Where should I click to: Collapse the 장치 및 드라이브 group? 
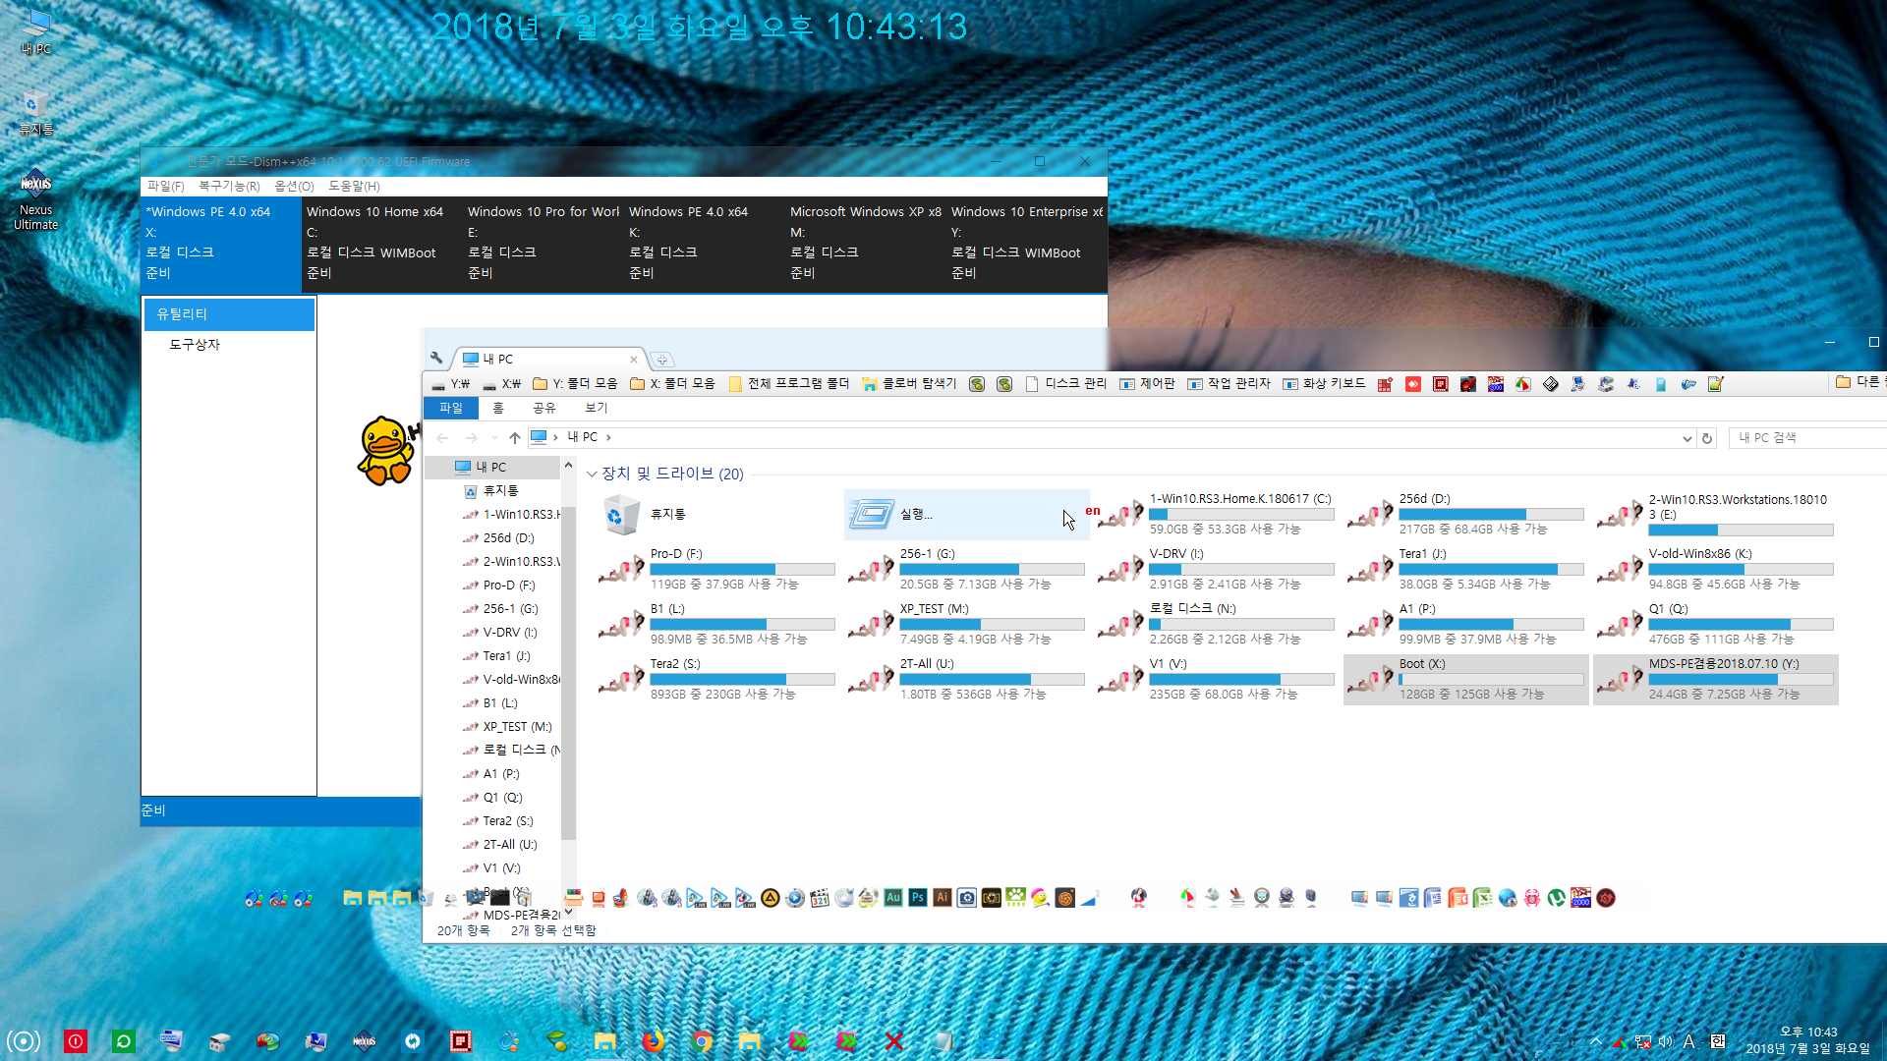592,474
